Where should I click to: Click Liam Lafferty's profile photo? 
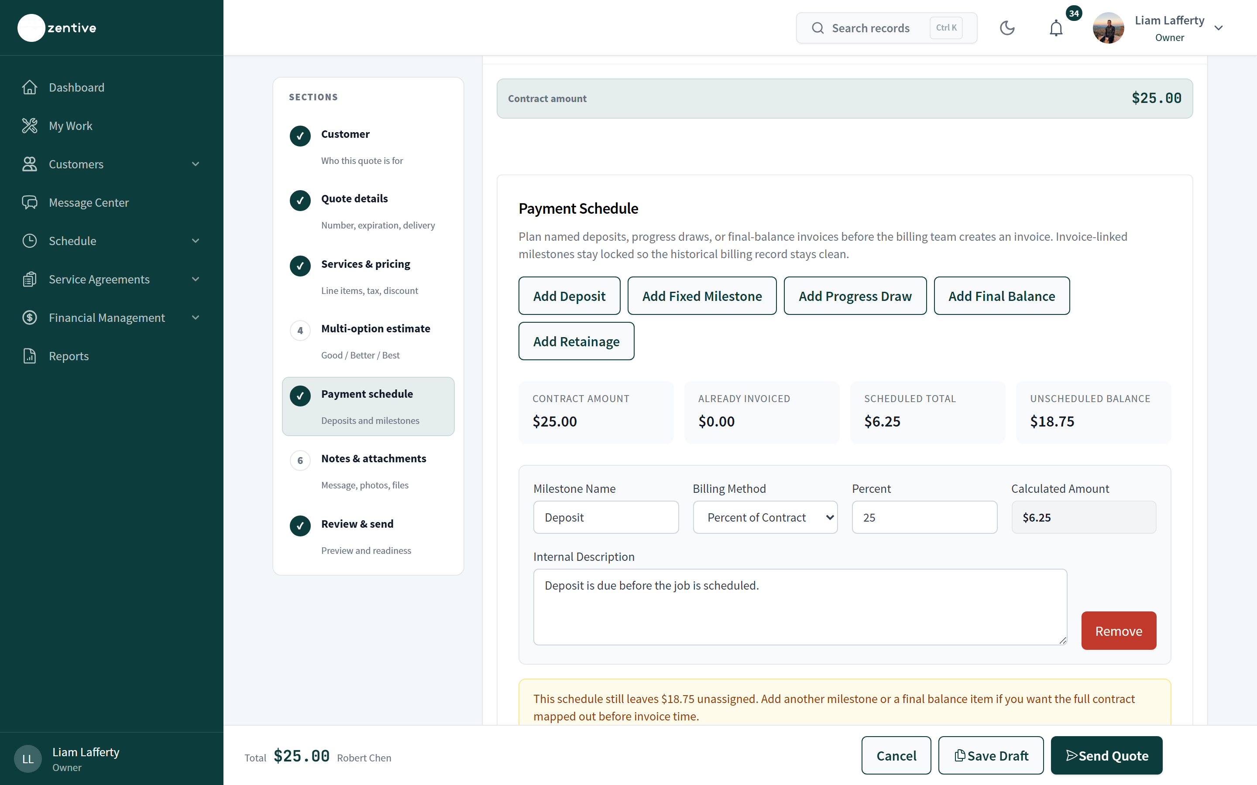click(x=1109, y=28)
